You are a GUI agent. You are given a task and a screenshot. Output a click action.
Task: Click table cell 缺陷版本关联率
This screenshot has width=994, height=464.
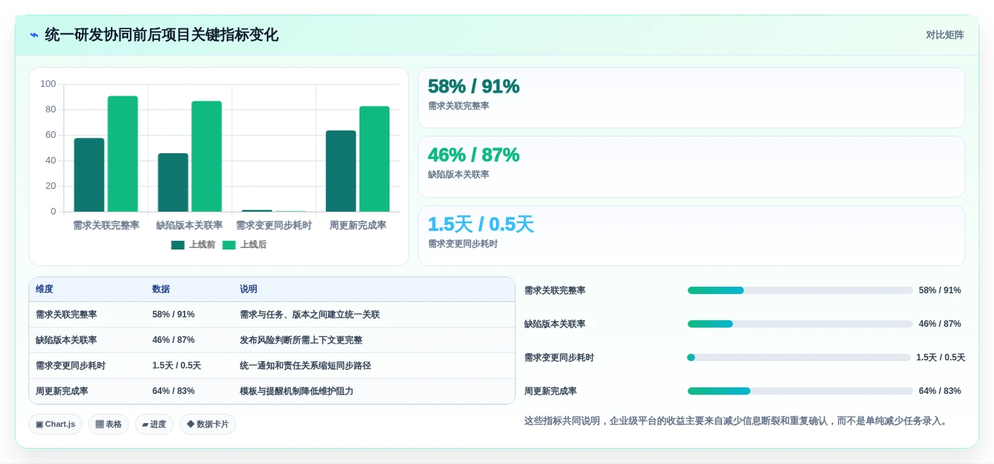point(66,340)
